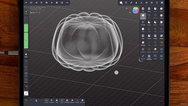Viewport: 188px width, 106px height.
Task: Open the Material sphere menu
Action: (x=46, y=3)
